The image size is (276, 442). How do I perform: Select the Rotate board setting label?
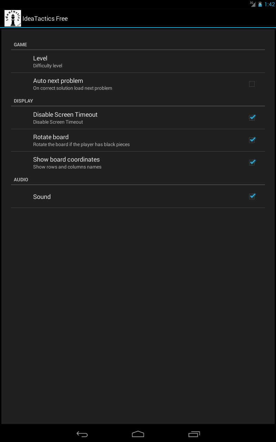(x=51, y=137)
